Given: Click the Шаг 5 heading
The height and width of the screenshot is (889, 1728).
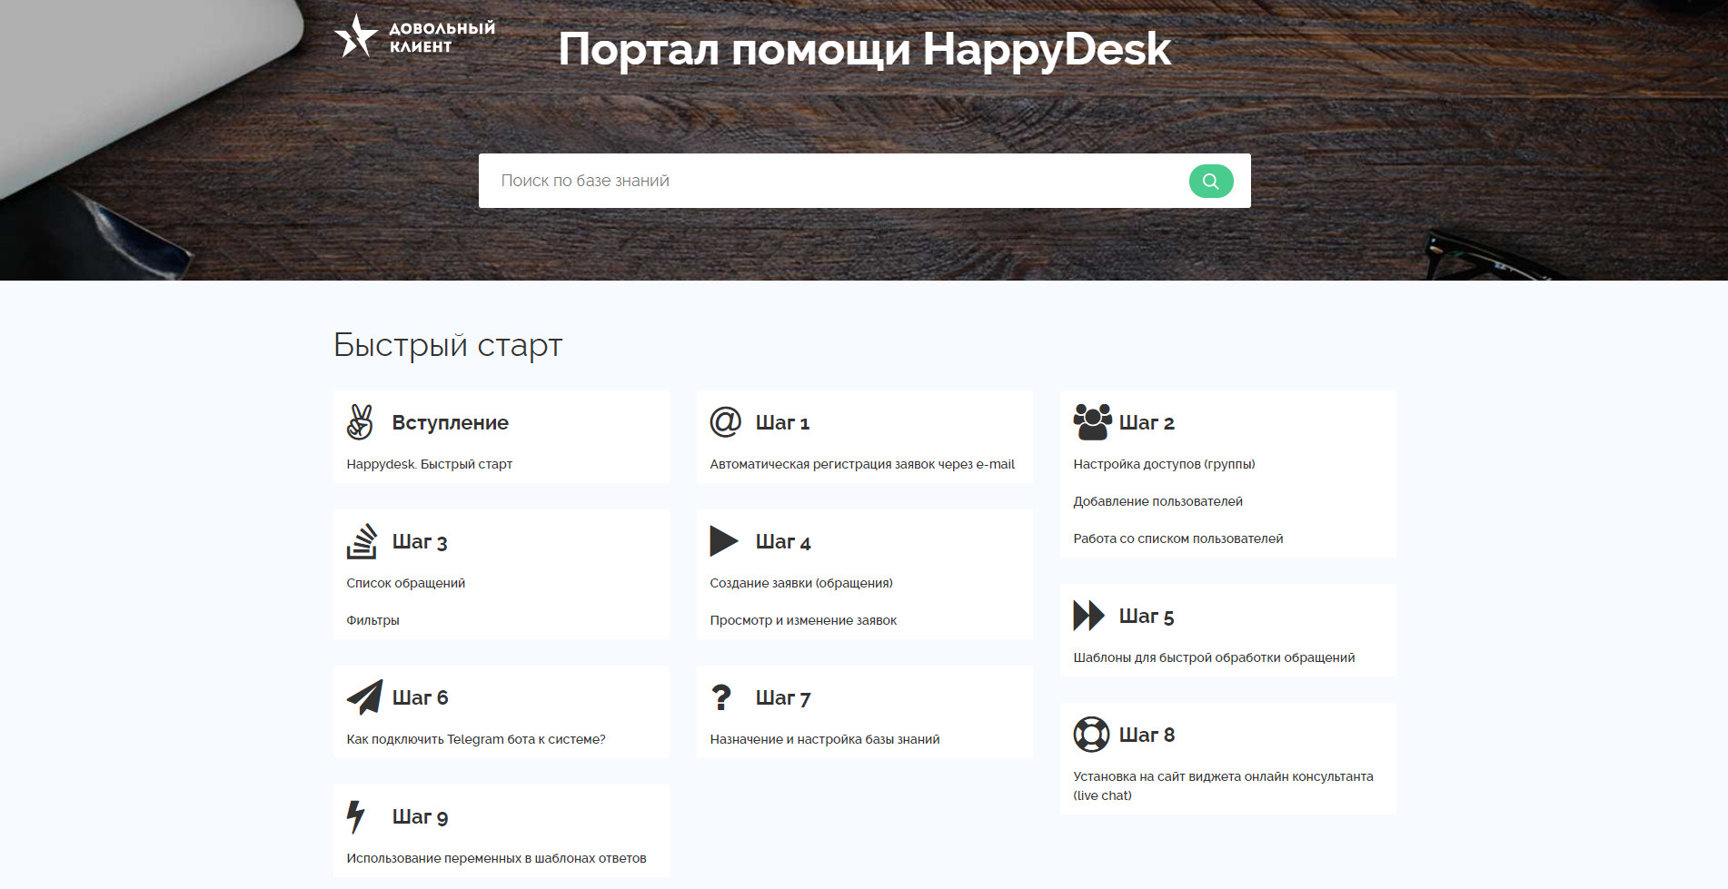Looking at the screenshot, I should pyautogui.click(x=1147, y=616).
